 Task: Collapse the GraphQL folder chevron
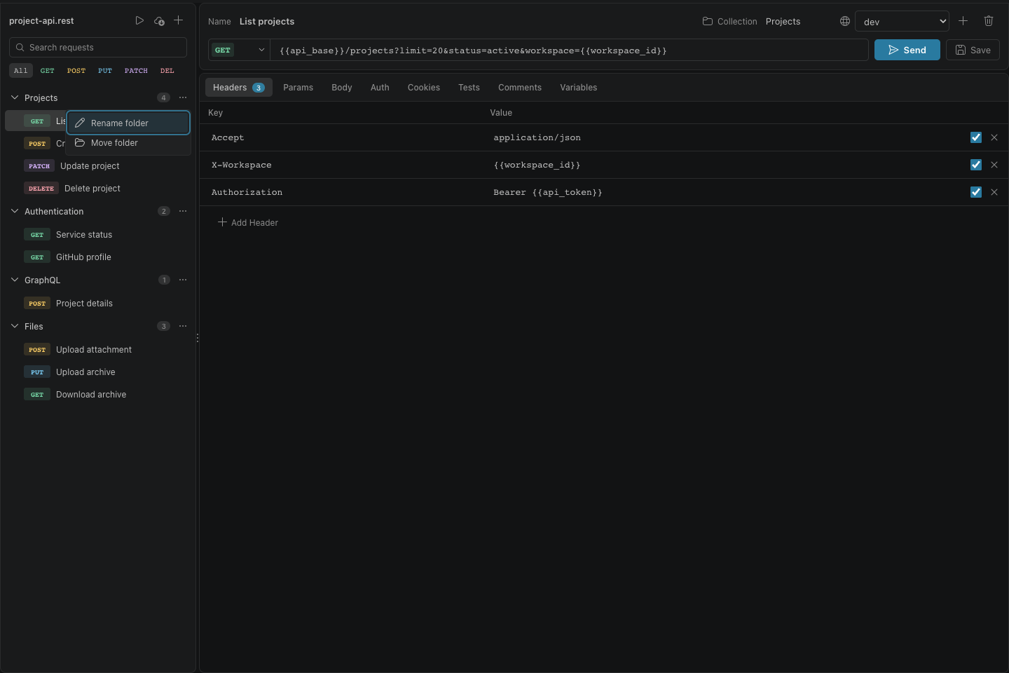pyautogui.click(x=15, y=280)
